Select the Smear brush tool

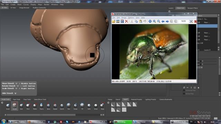(x=96, y=106)
